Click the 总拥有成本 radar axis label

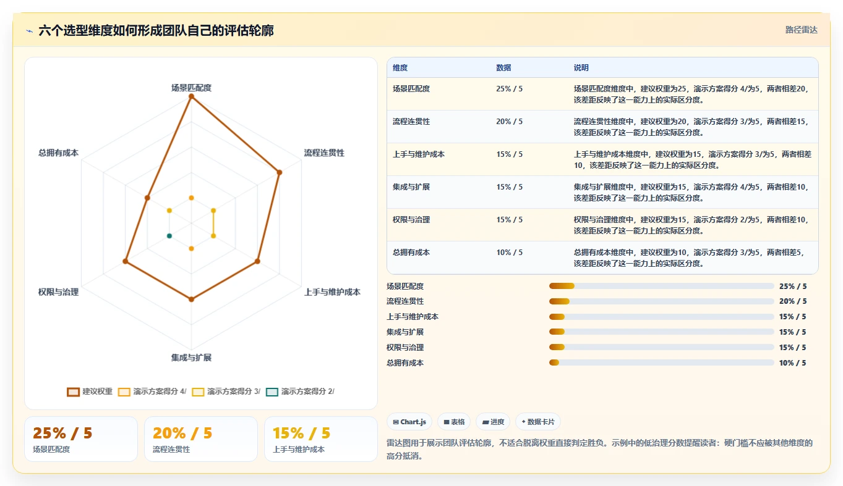[x=58, y=153]
